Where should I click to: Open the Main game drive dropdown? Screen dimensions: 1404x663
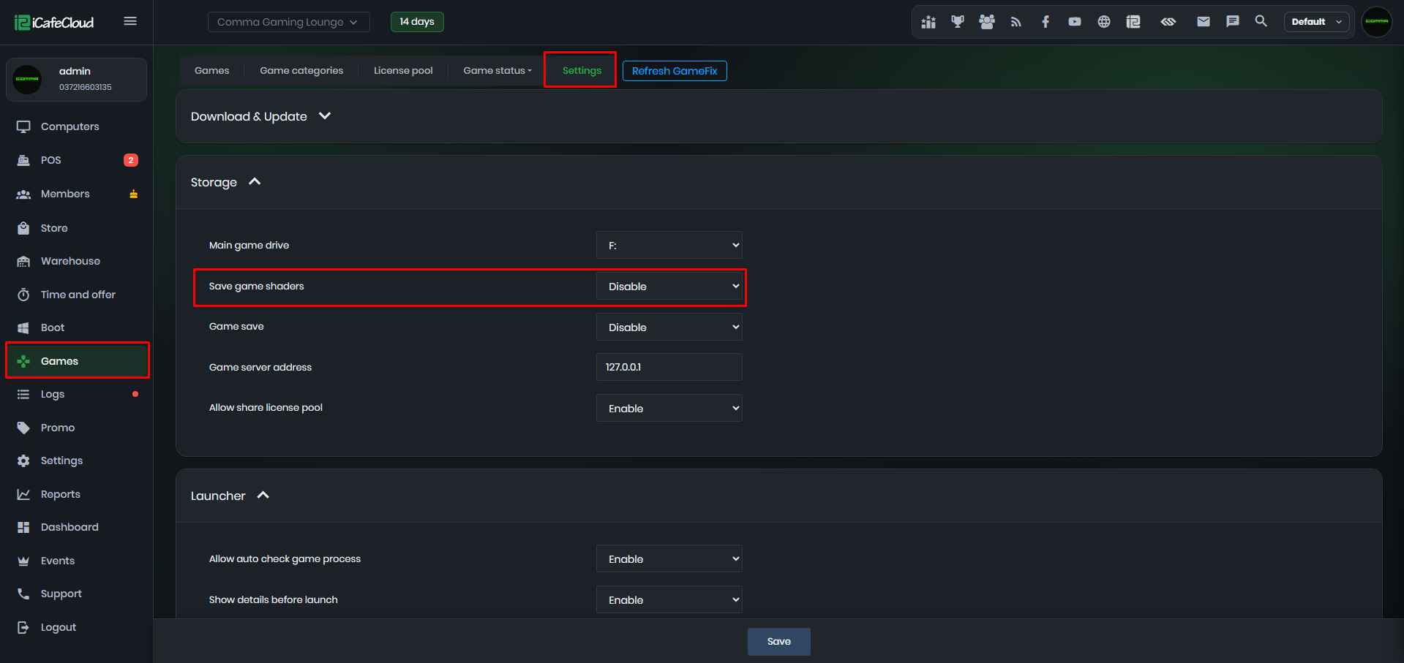click(669, 246)
